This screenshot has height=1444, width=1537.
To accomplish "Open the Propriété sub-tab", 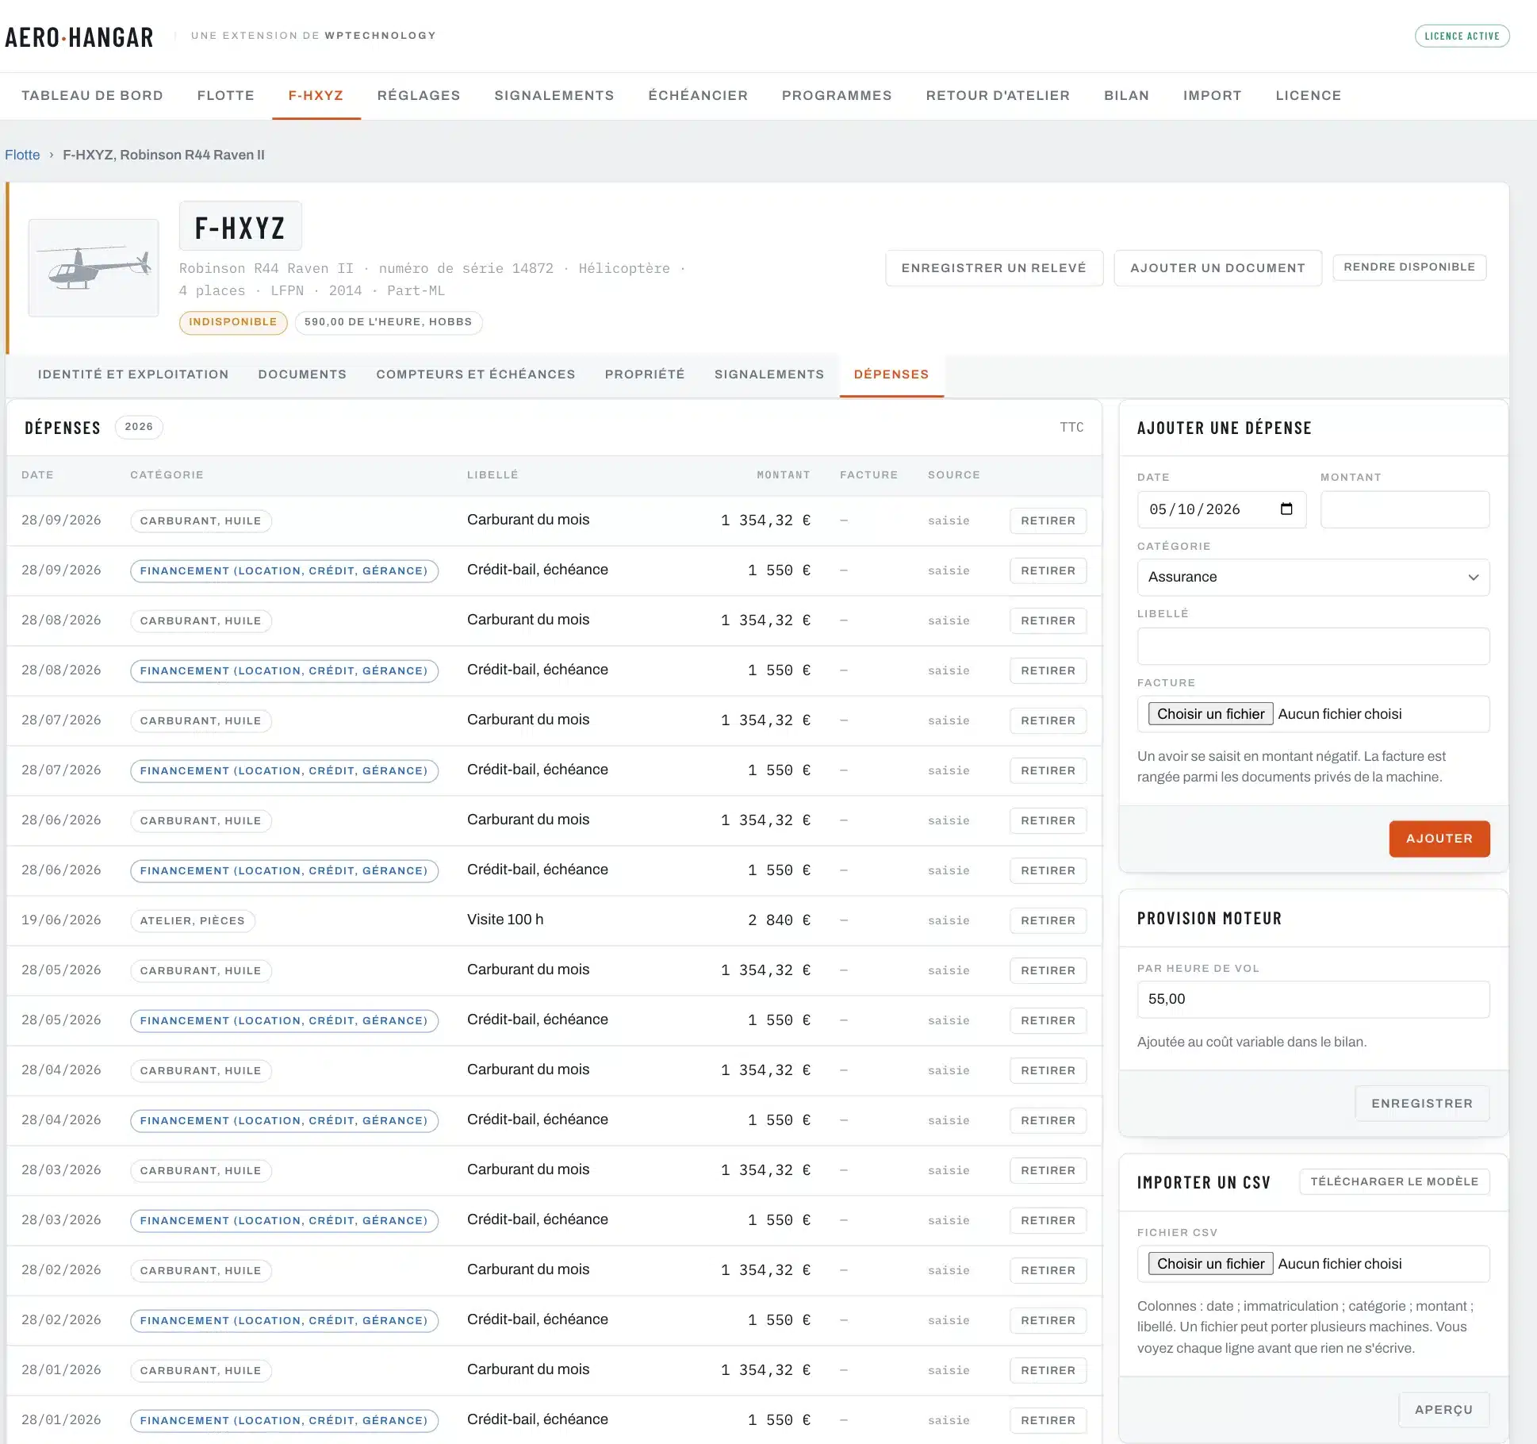I will 645,374.
